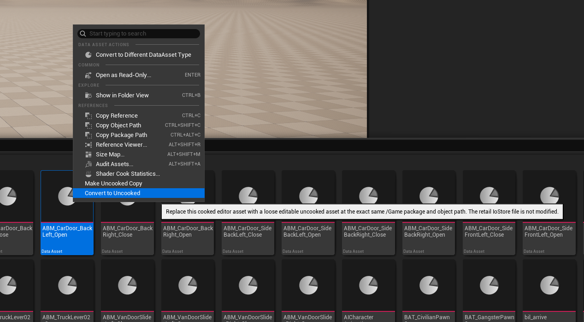The height and width of the screenshot is (322, 584).
Task: Click the Copy Reference icon
Action: [x=88, y=116]
